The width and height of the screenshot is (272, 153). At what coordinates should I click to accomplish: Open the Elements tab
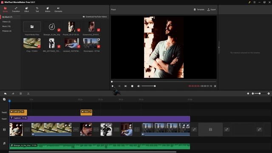tap(58, 9)
